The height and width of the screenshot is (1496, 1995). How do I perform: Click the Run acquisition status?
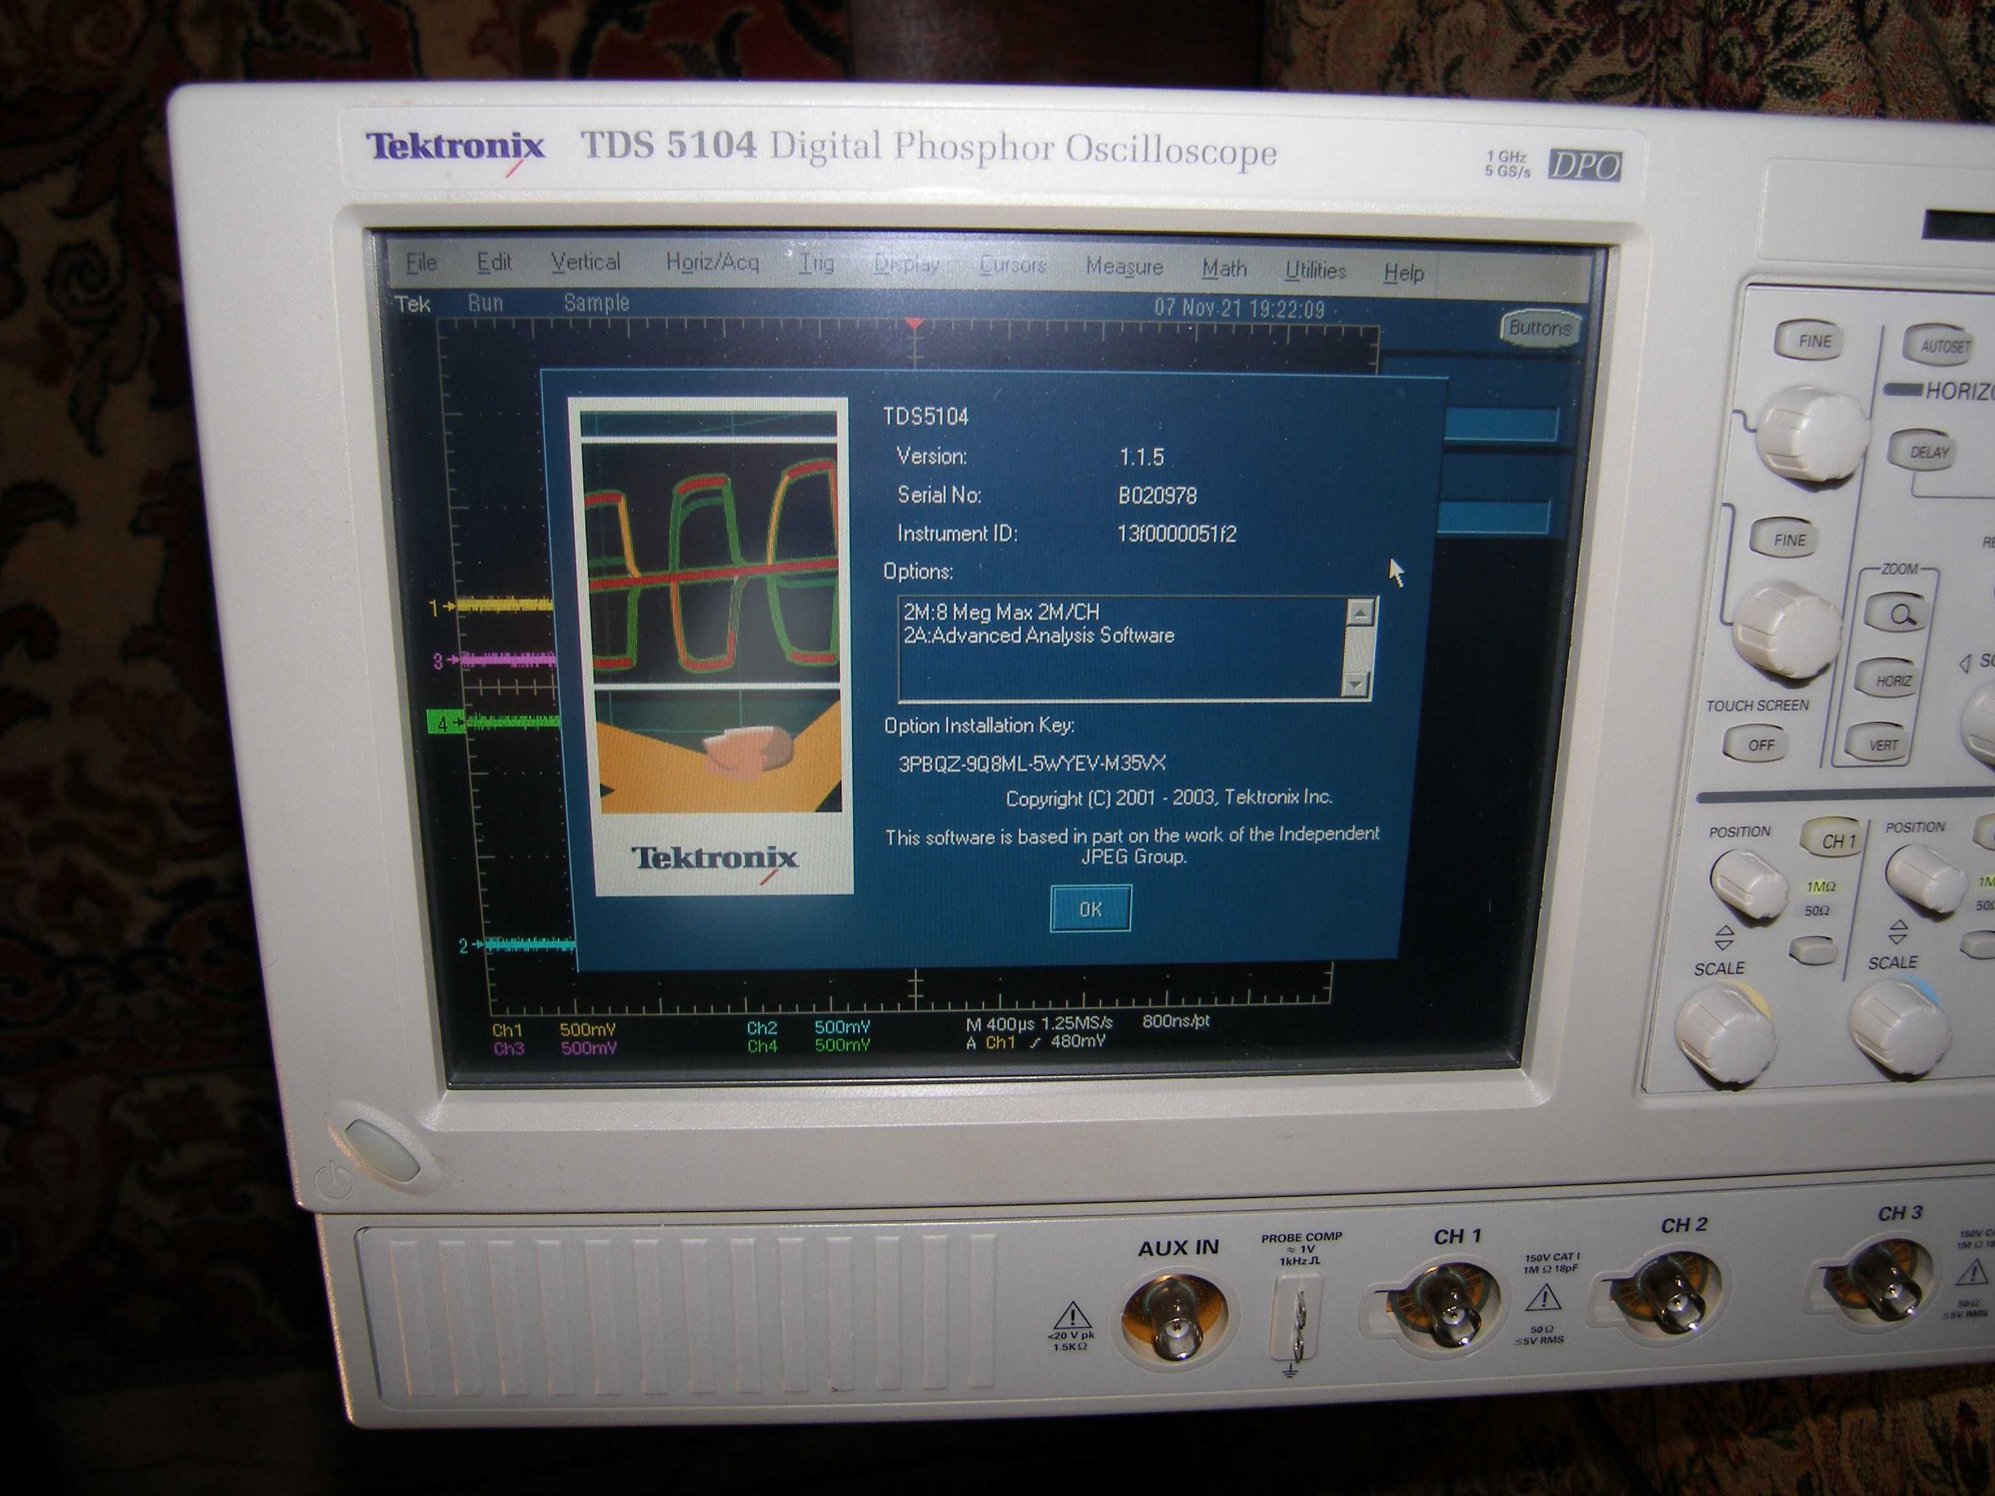click(485, 303)
